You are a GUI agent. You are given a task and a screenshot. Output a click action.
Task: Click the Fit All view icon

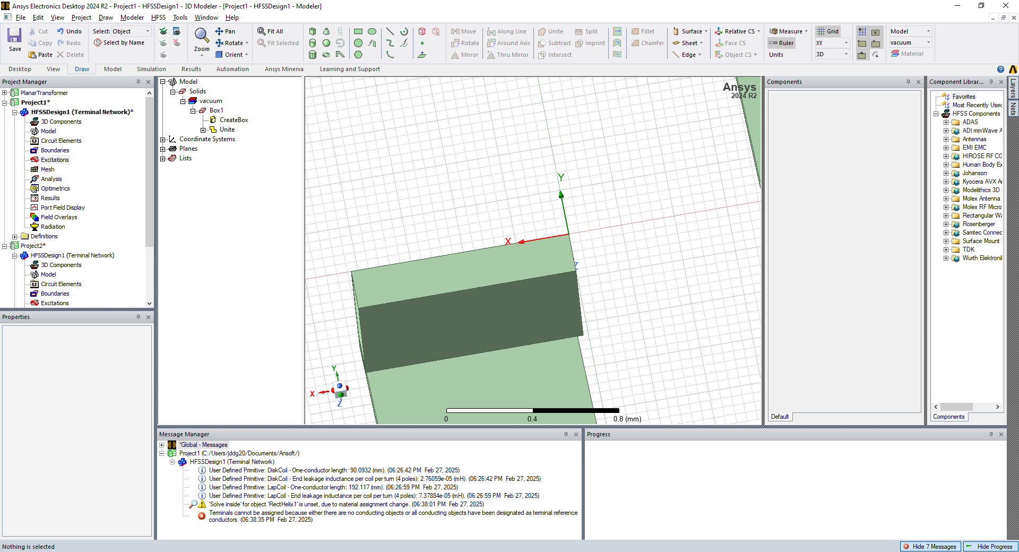coord(270,31)
